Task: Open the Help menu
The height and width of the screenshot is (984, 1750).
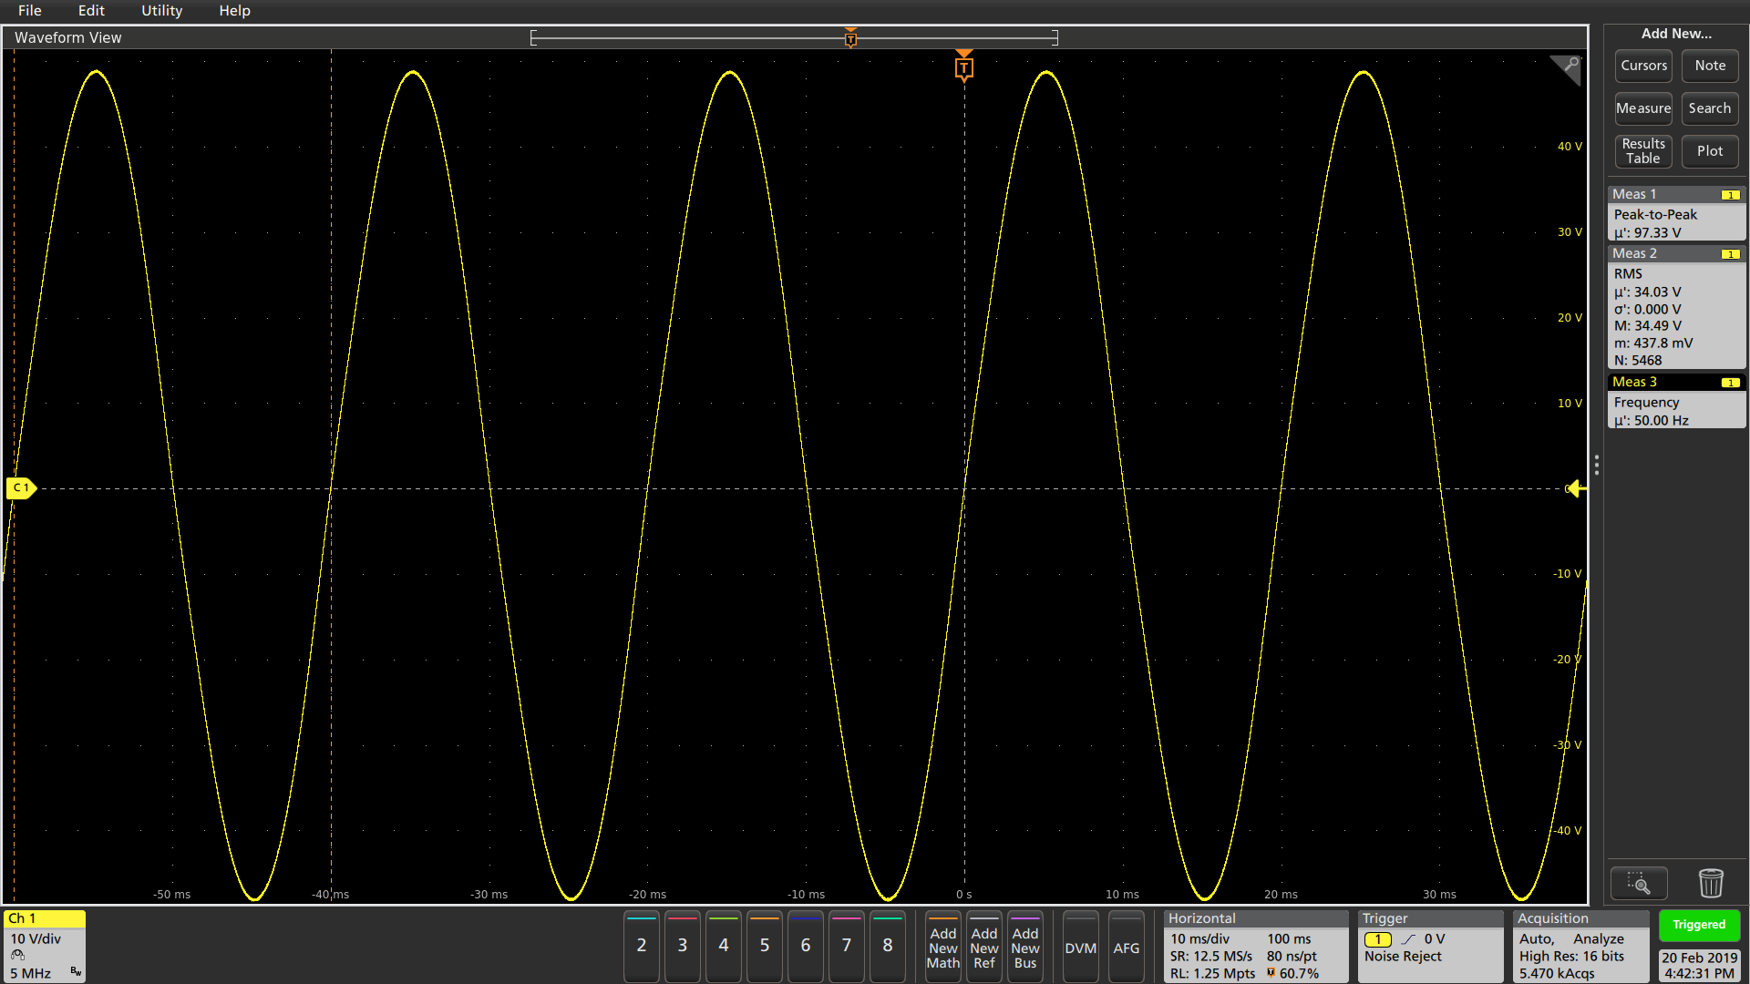Action: pyautogui.click(x=234, y=11)
